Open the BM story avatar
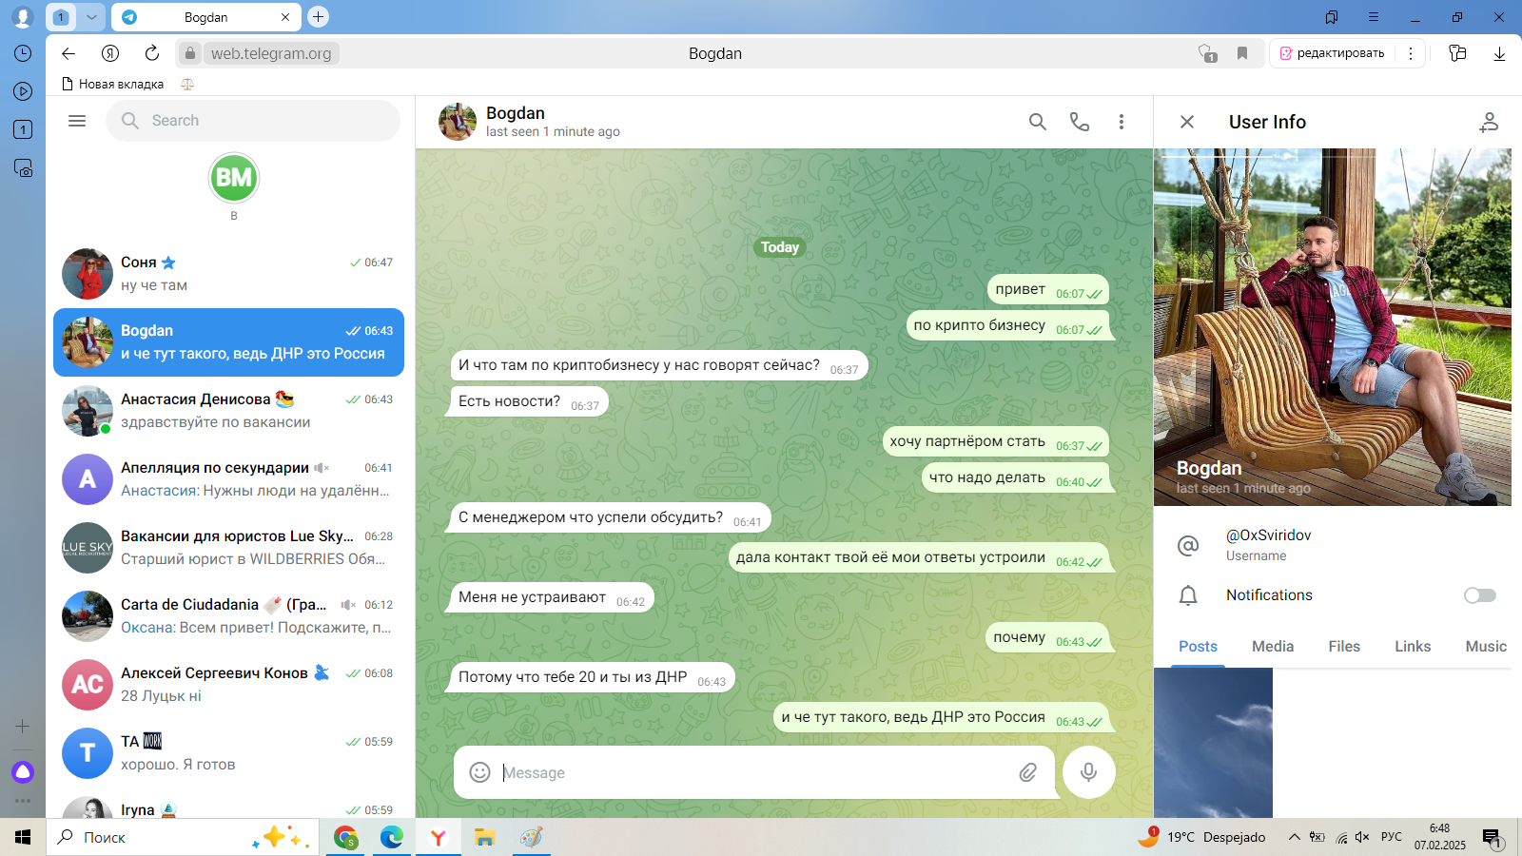1522x856 pixels. 234,178
